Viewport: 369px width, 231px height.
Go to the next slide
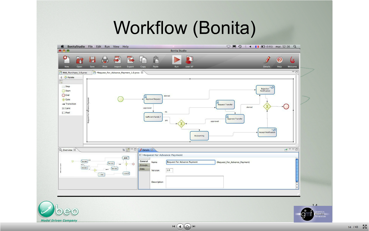coord(188,226)
